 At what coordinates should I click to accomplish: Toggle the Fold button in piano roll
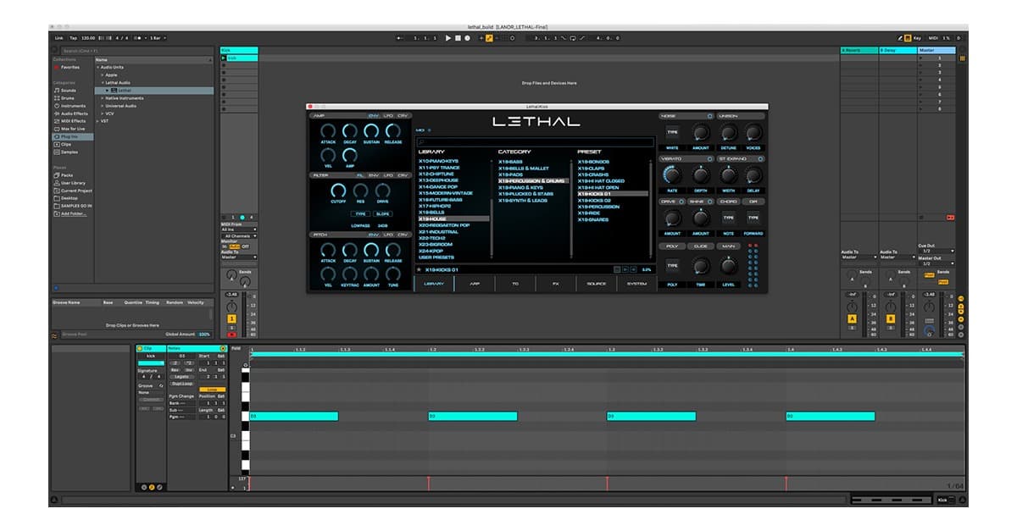click(x=236, y=348)
